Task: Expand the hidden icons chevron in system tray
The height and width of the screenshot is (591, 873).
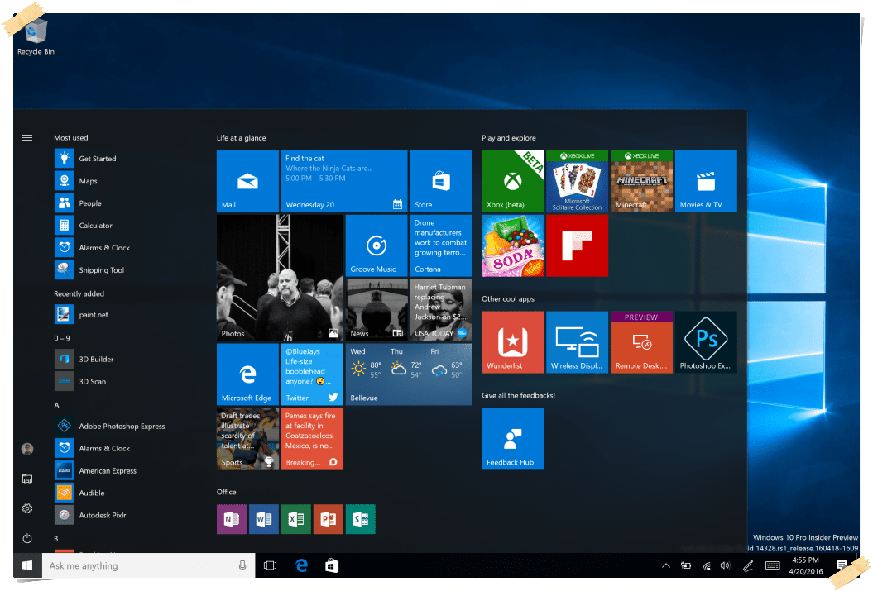Action: pos(665,565)
